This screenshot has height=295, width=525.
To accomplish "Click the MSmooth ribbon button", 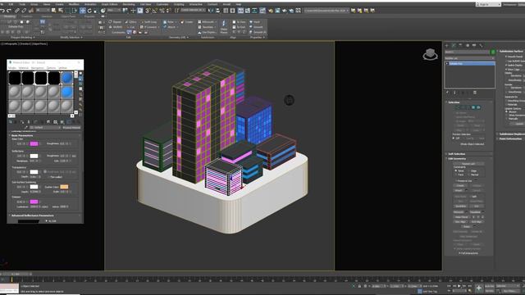I will pos(208,22).
